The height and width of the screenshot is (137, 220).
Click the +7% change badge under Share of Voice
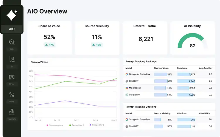click(x=50, y=45)
